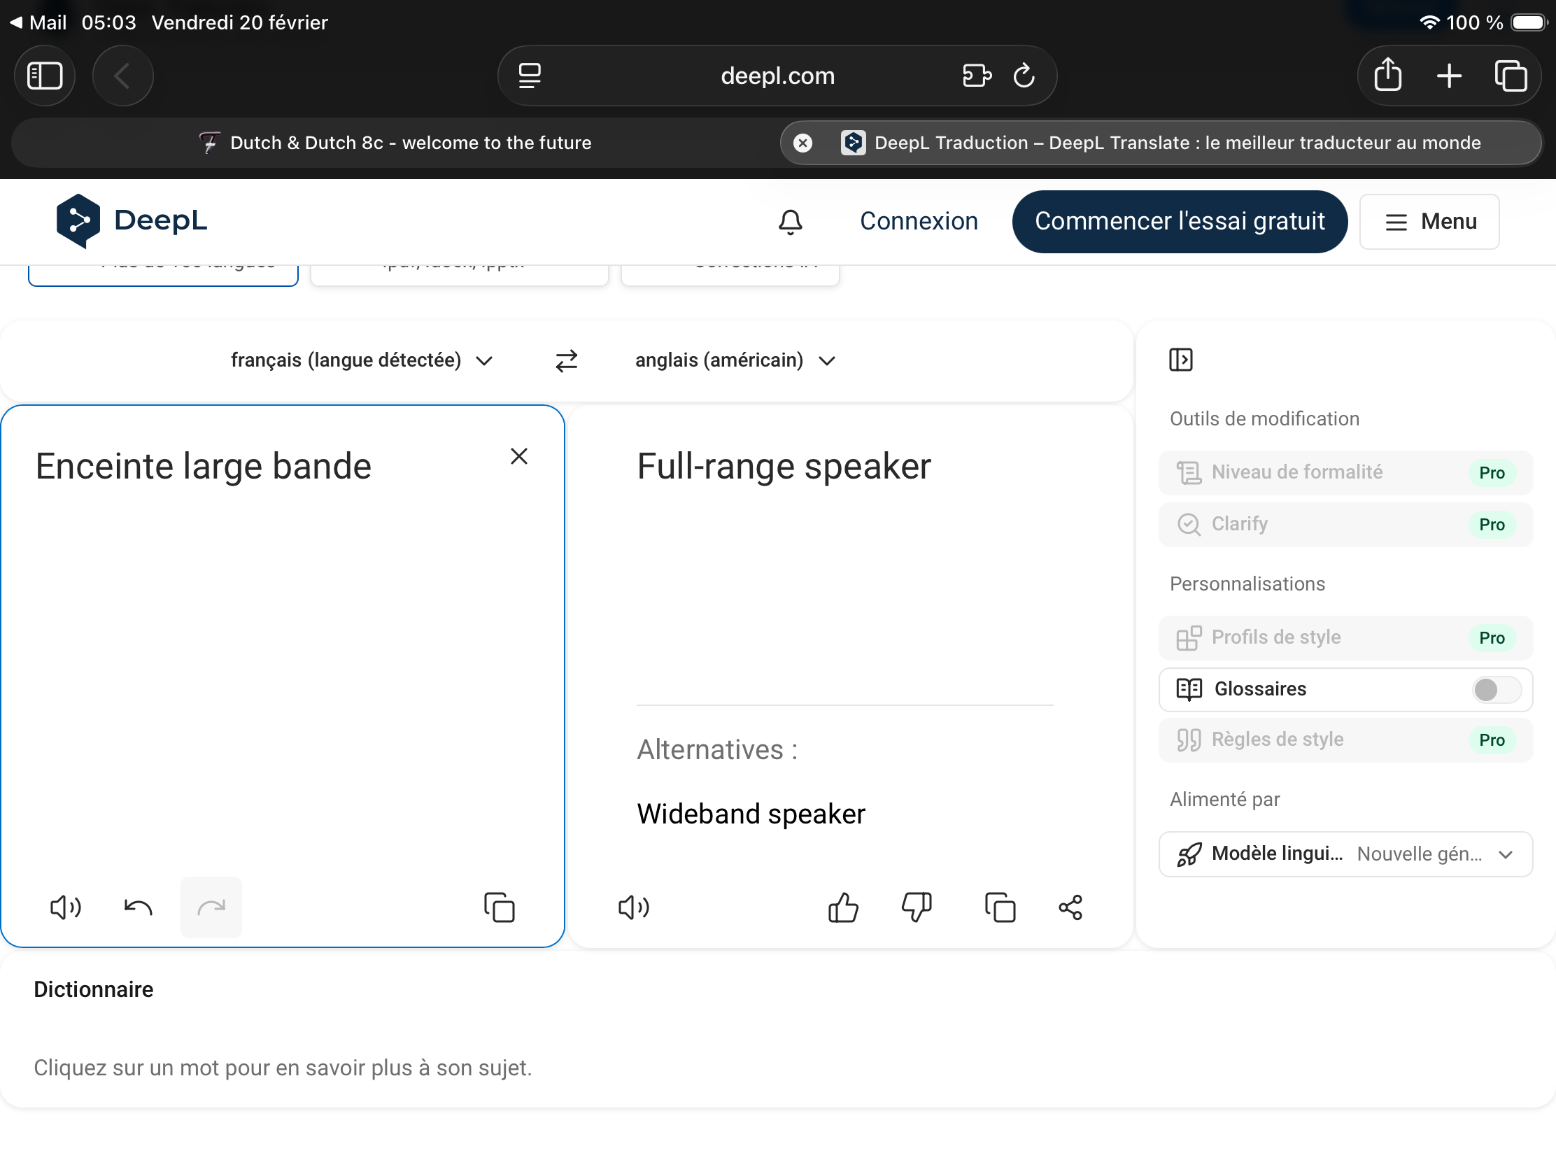Select the Wideband speaker alternative
Viewport: 1556px width, 1167px height.
pyautogui.click(x=751, y=814)
